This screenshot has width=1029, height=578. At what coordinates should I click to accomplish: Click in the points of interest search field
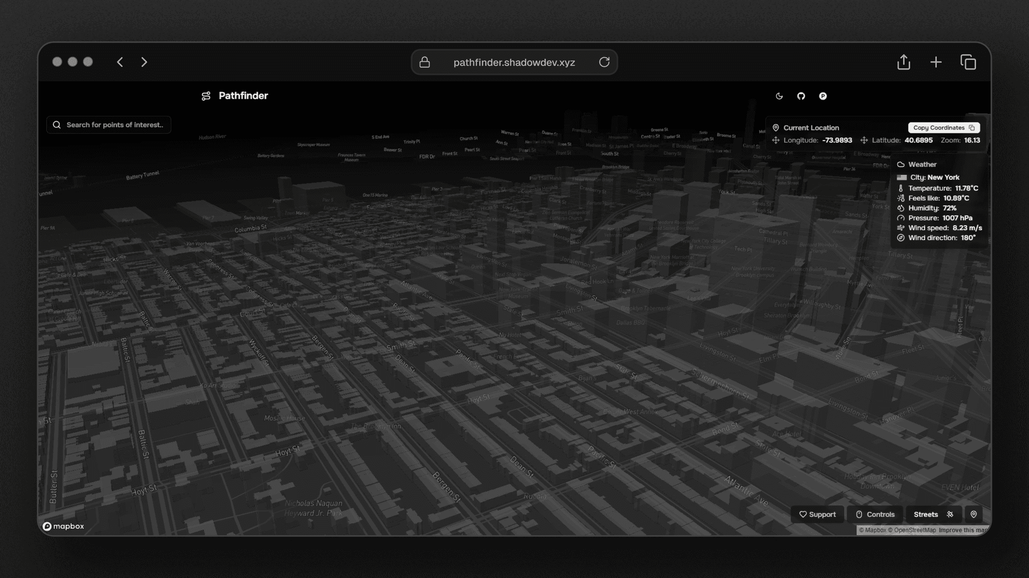(115, 125)
